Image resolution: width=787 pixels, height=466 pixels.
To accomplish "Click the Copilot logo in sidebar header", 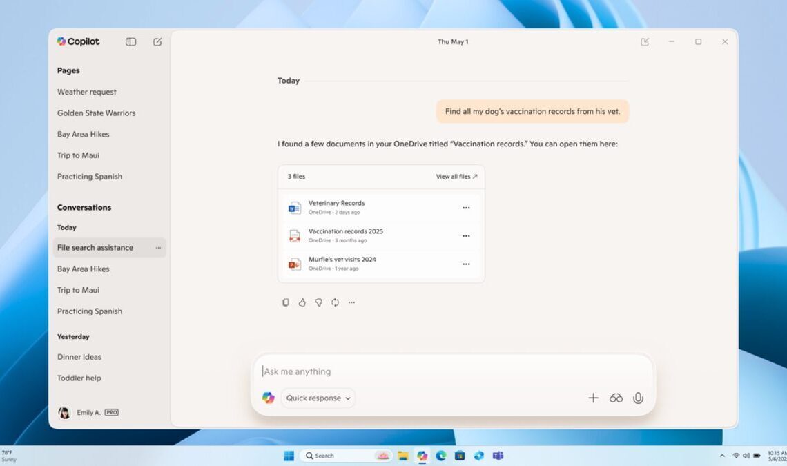I will [78, 41].
